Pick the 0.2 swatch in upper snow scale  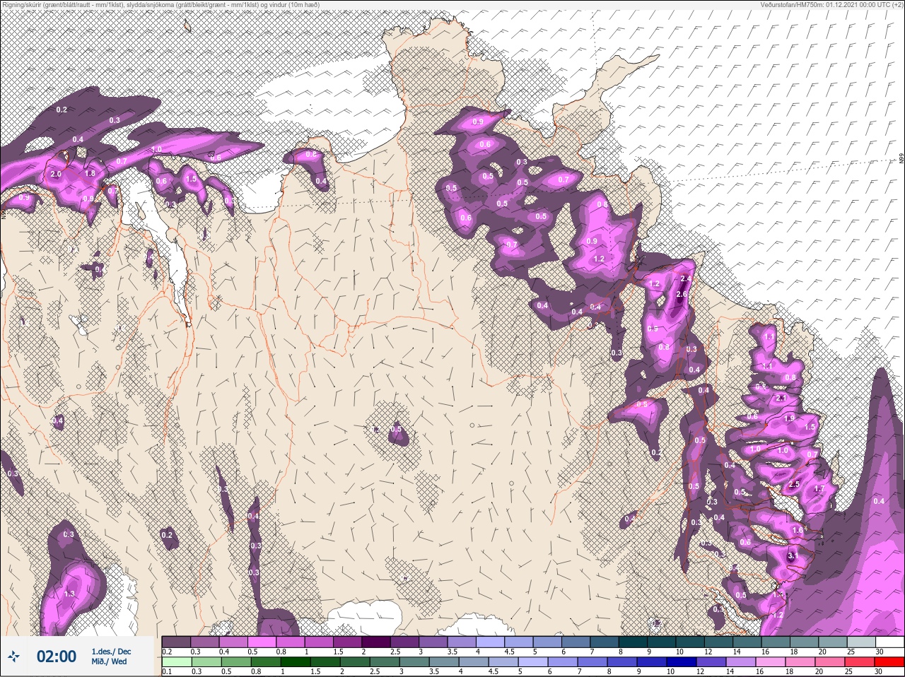pyautogui.click(x=176, y=642)
